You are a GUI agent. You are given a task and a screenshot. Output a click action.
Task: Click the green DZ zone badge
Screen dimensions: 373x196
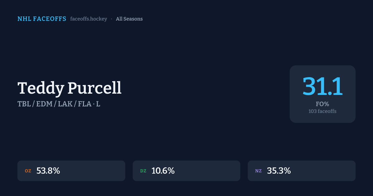coord(143,171)
